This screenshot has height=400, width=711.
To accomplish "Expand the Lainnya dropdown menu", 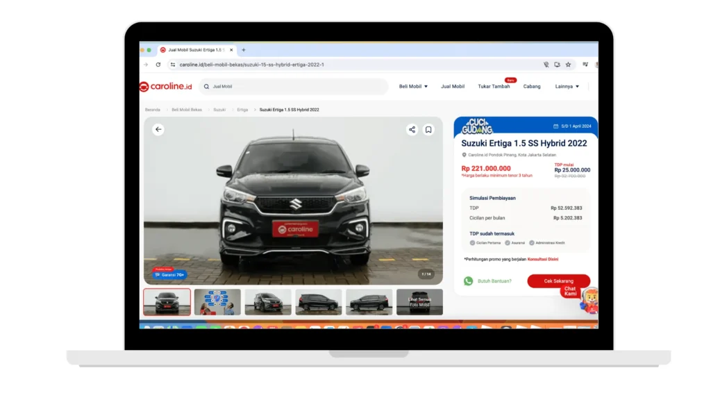I will click(567, 86).
